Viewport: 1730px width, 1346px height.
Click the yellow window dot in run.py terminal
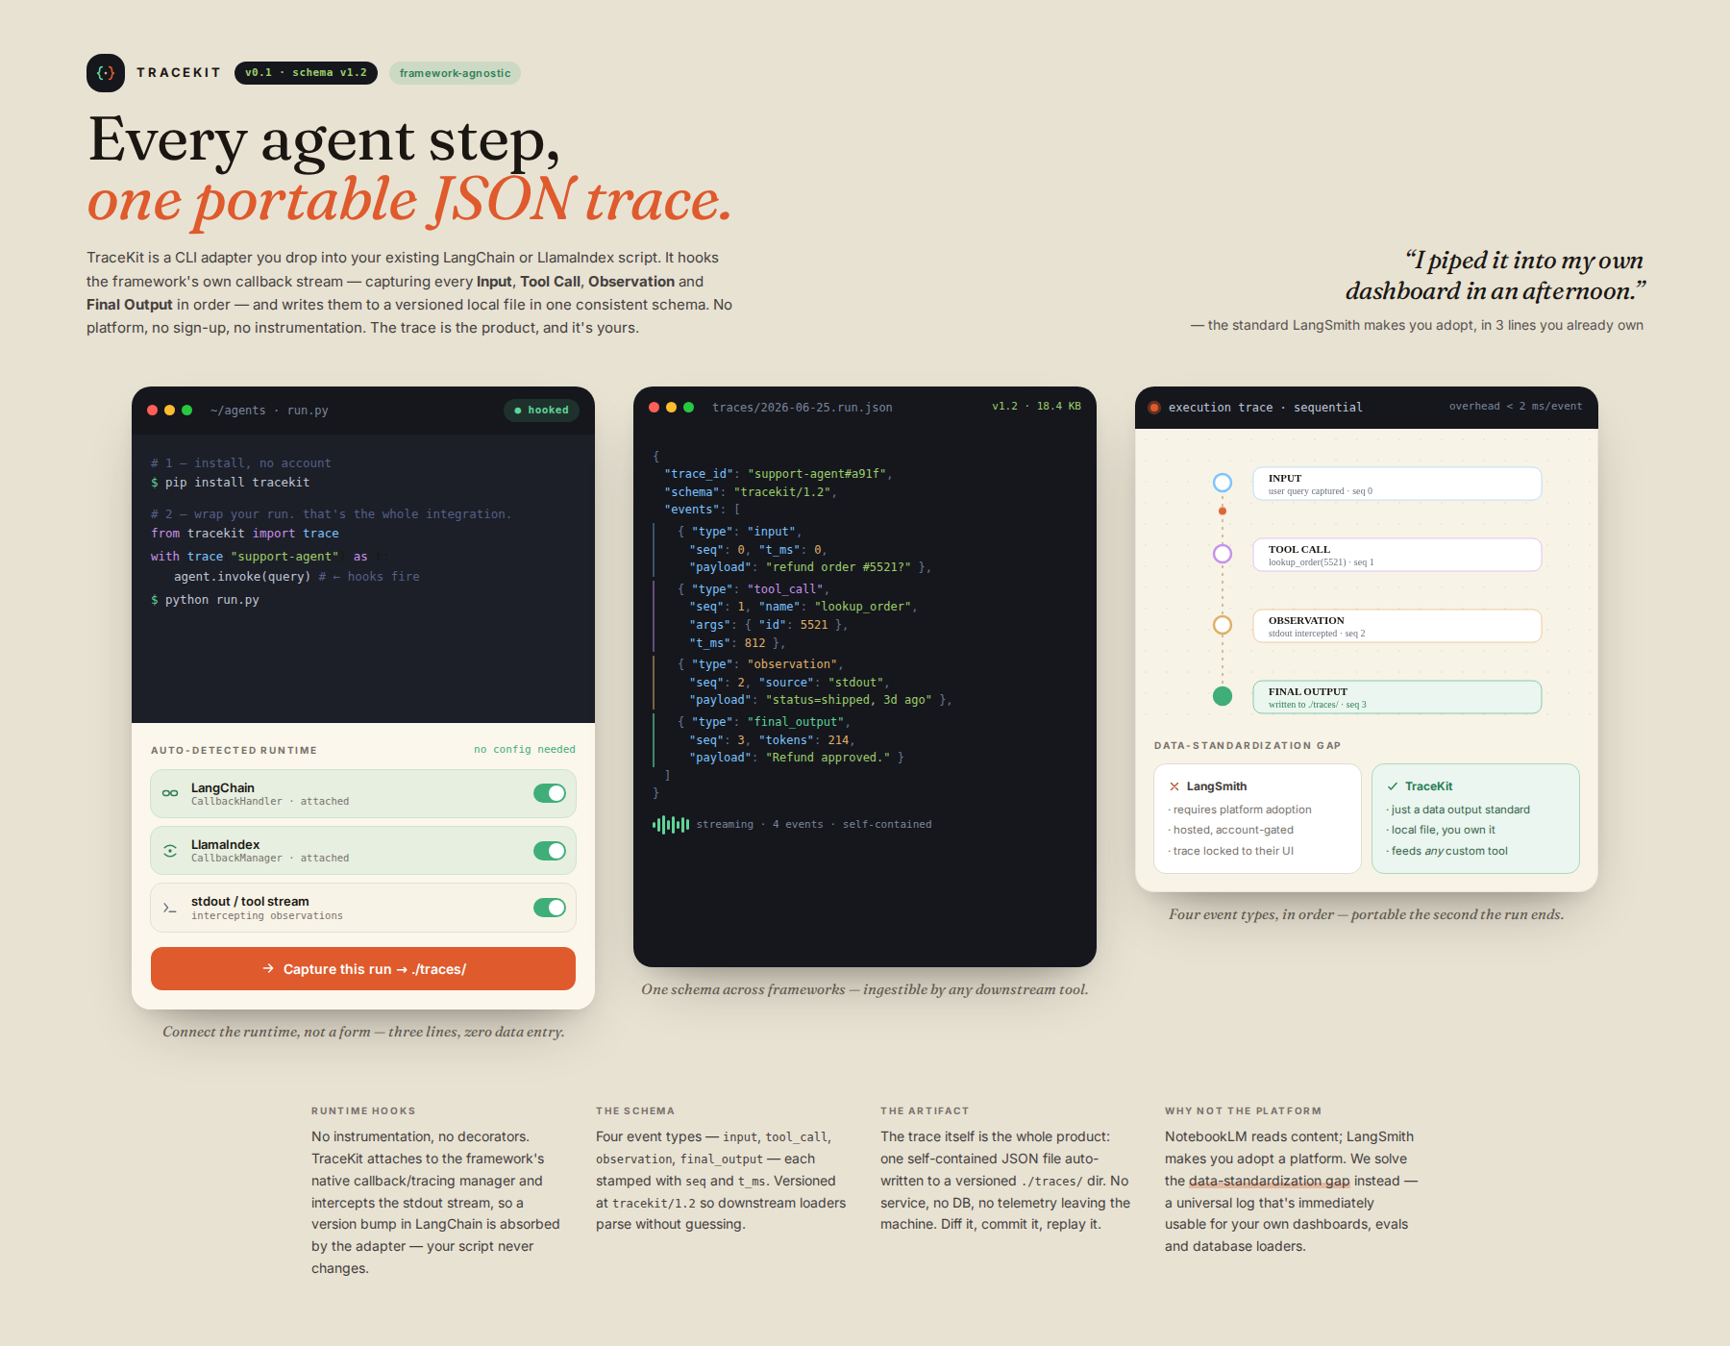169,410
